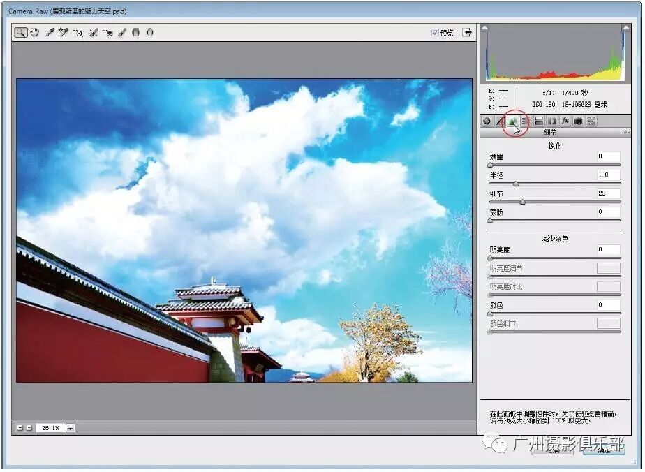
Task: Switch to the Tone Curve tab
Action: 500,121
